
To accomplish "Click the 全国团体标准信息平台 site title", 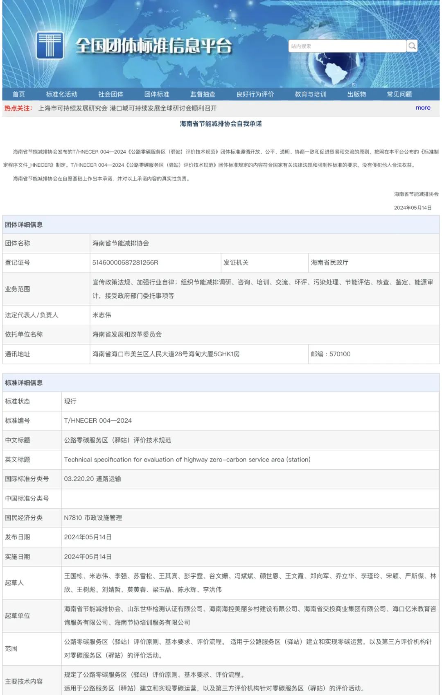I will click(153, 46).
